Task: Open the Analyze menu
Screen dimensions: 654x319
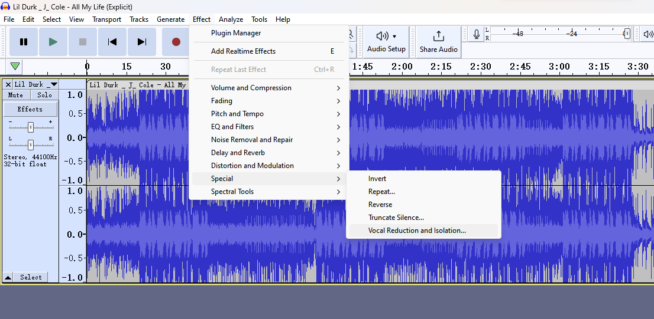Action: (x=231, y=19)
